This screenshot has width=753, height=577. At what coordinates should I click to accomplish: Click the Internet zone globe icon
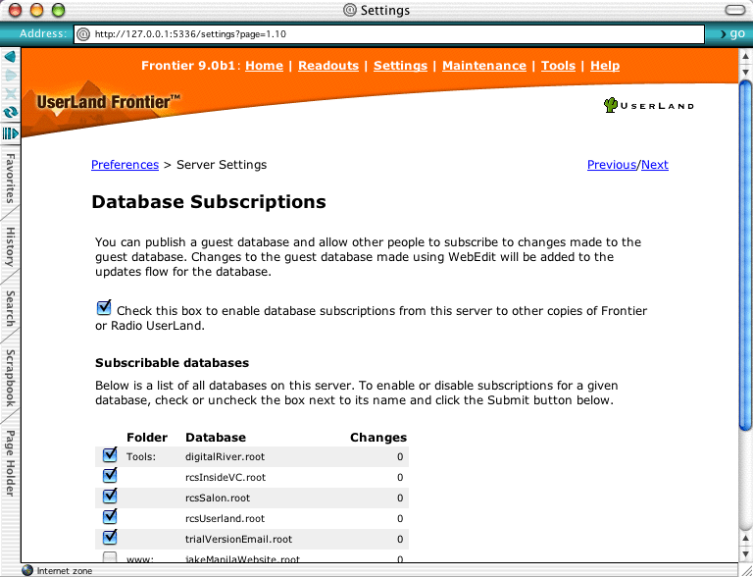point(27,570)
